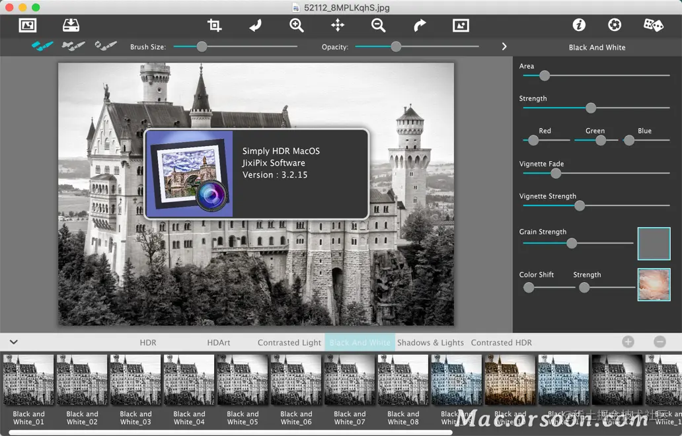The width and height of the screenshot is (682, 436).
Task: Select the third eraser brush tool
Action: 106,46
